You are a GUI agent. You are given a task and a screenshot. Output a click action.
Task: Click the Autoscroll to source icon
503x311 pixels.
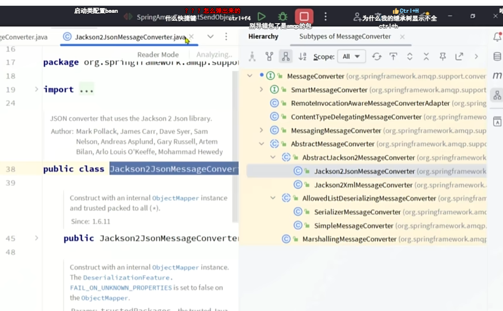(x=393, y=57)
